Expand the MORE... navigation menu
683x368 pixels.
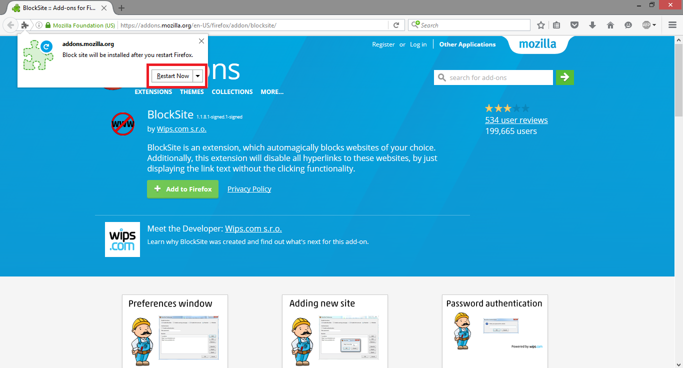coord(272,92)
